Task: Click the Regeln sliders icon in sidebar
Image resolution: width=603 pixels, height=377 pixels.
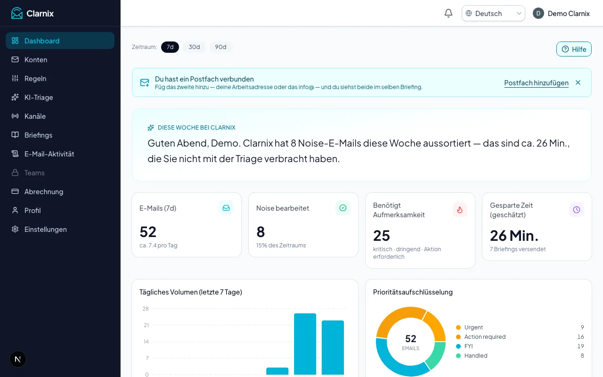Action: point(15,78)
